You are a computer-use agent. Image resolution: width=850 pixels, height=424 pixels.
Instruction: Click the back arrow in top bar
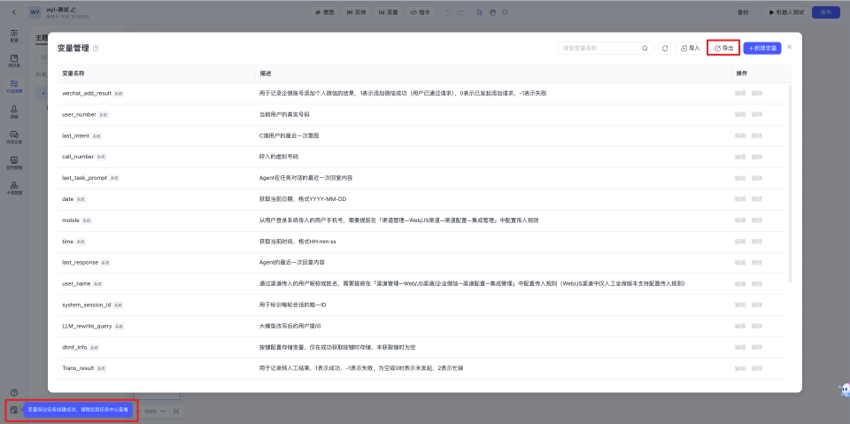(x=13, y=12)
